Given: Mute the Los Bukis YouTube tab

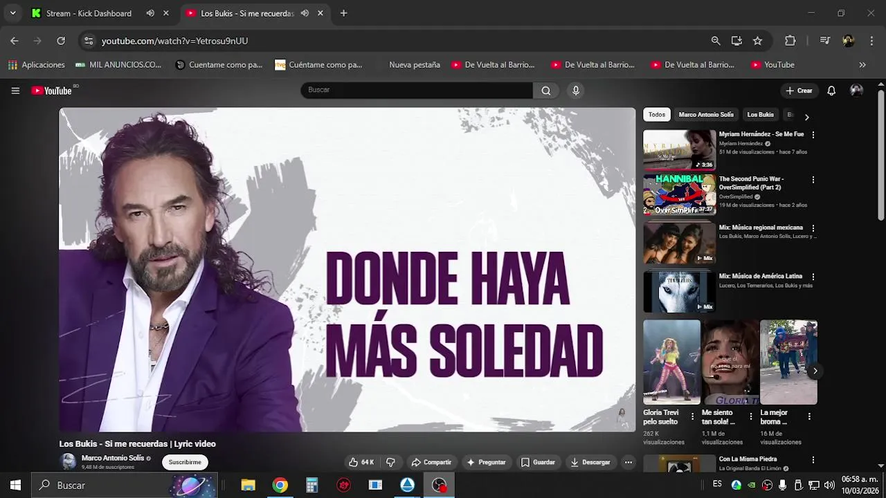Looking at the screenshot, I should 305,13.
